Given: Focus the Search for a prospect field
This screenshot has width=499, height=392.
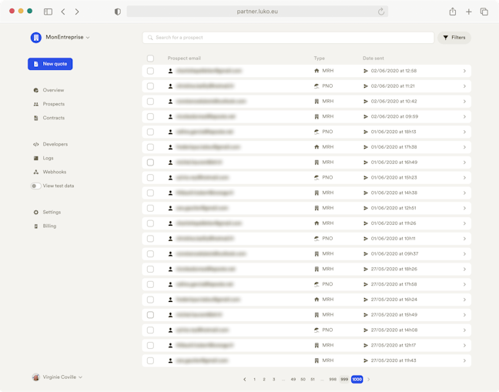Looking at the screenshot, I should (x=289, y=37).
